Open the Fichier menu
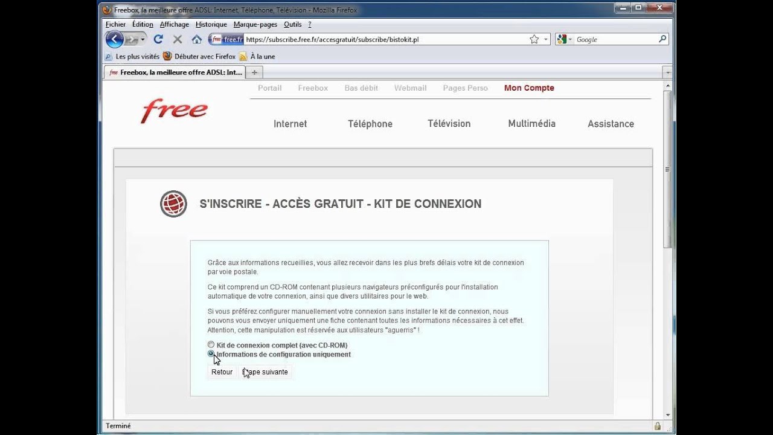This screenshot has width=773, height=435. [x=115, y=24]
